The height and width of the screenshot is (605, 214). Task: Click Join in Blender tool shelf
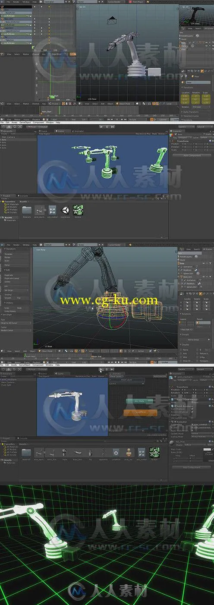[16, 285]
